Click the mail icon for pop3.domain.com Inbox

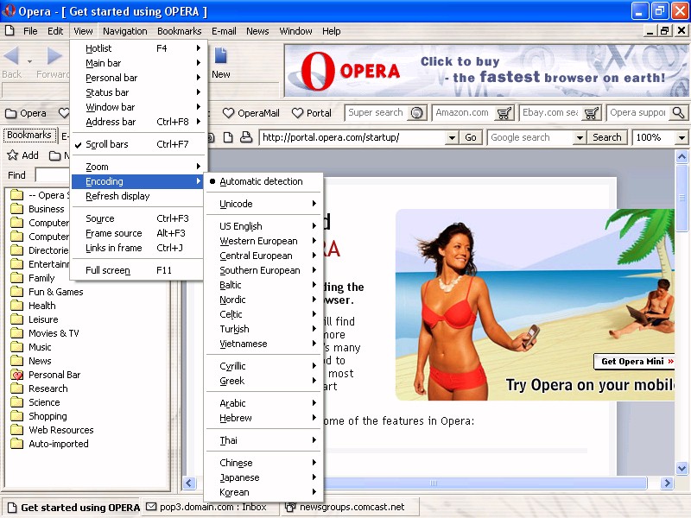(x=150, y=507)
